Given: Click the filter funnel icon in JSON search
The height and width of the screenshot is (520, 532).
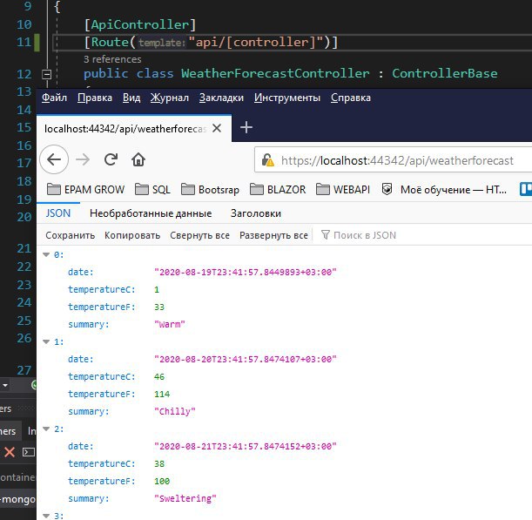Looking at the screenshot, I should tap(325, 235).
